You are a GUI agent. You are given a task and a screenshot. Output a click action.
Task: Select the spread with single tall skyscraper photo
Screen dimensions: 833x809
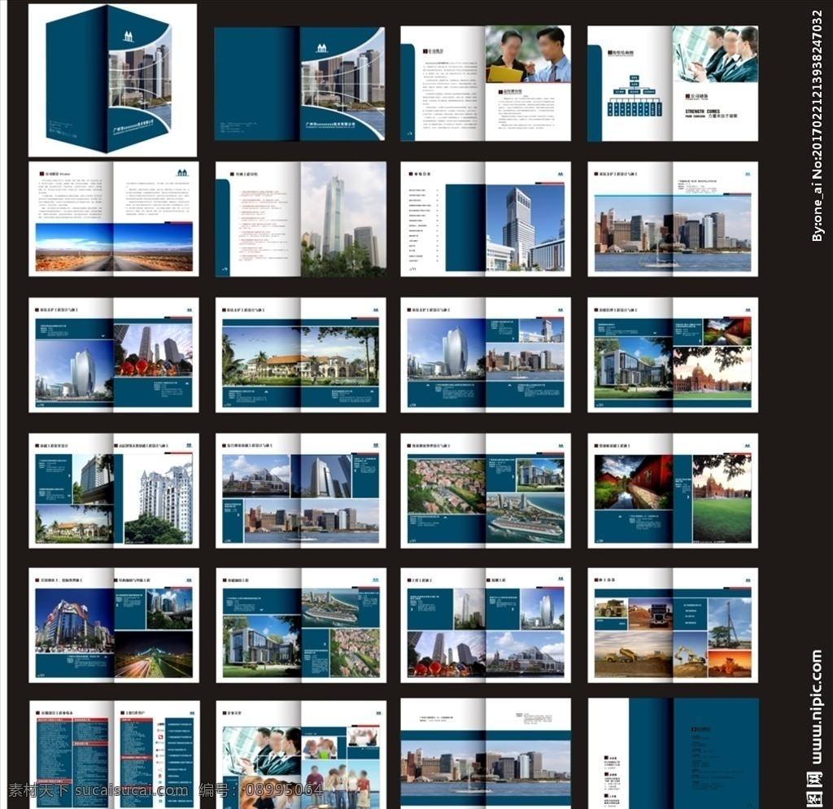click(301, 219)
